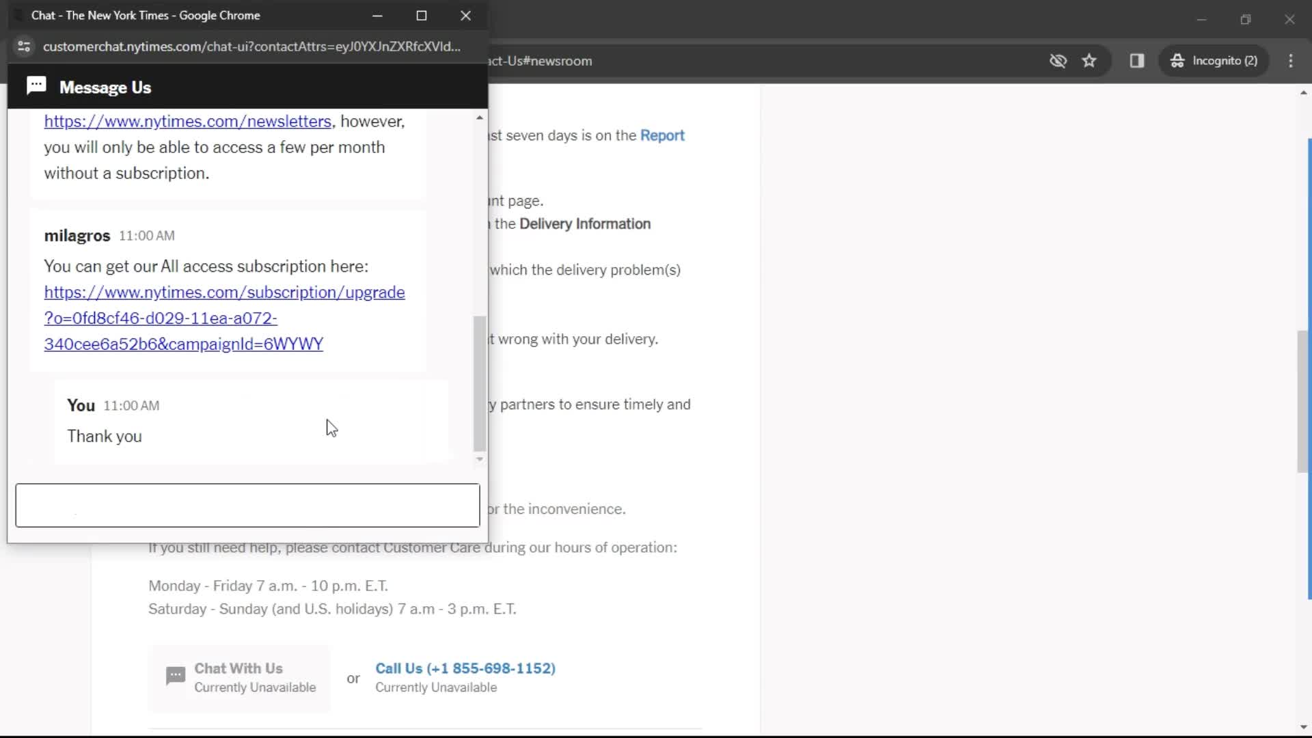The width and height of the screenshot is (1312, 738).
Task: Maximize the chat popup window
Action: click(x=422, y=15)
